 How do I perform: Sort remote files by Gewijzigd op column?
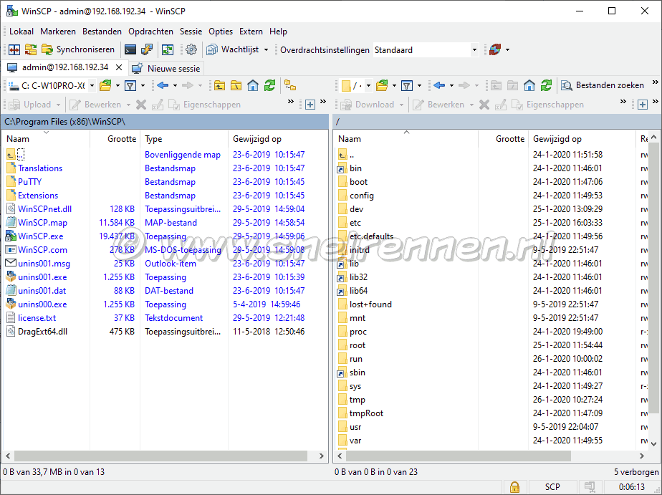pos(582,139)
